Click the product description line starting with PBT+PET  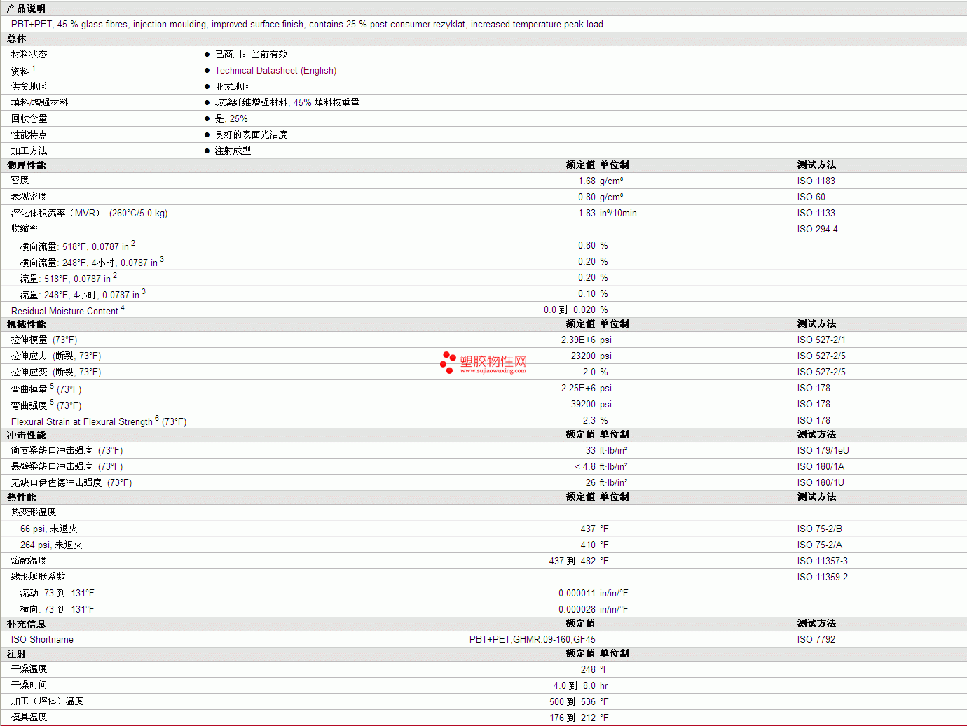pyautogui.click(x=307, y=25)
